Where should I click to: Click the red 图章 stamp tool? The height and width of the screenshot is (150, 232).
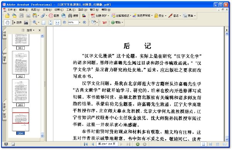54,15
